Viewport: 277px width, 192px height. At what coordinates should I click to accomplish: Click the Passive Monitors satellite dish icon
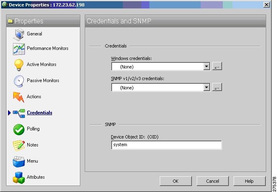[19, 81]
